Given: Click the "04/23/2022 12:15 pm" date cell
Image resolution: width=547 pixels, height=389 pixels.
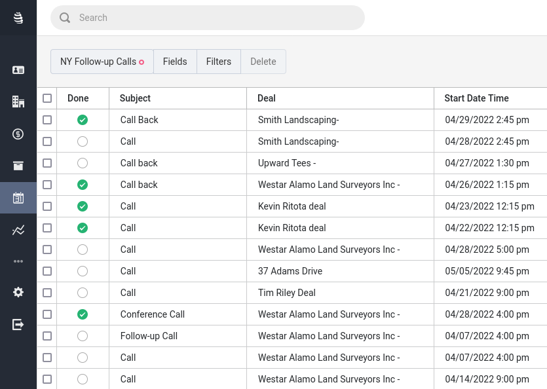Looking at the screenshot, I should click(489, 206).
